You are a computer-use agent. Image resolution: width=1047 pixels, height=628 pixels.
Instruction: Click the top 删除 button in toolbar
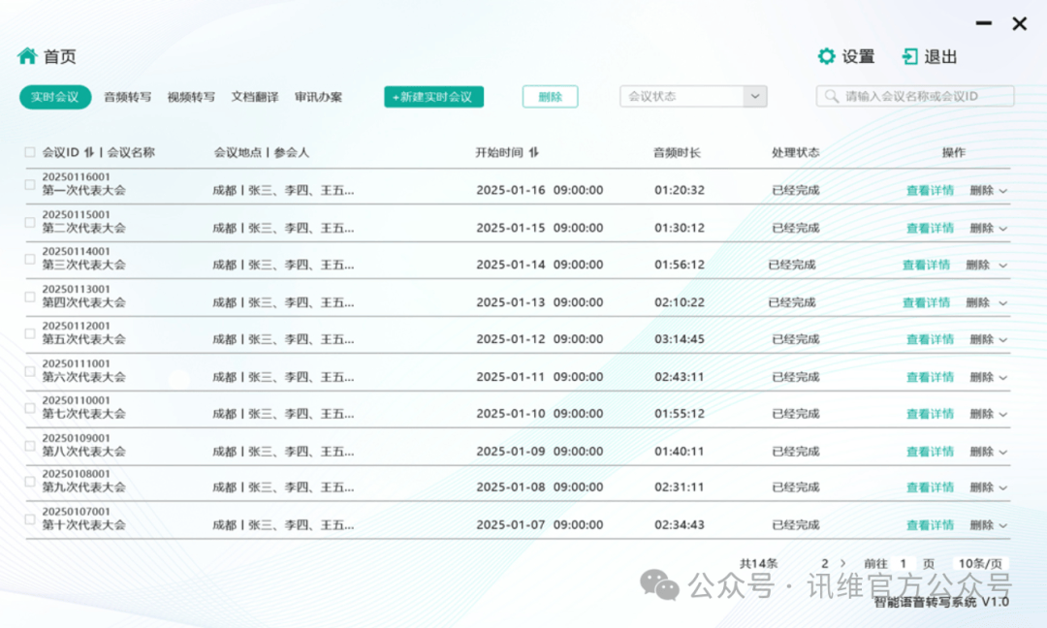click(x=550, y=97)
